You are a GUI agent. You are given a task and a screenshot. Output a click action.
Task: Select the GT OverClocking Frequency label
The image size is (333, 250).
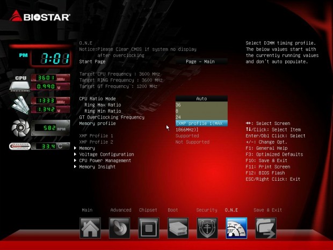112,117
